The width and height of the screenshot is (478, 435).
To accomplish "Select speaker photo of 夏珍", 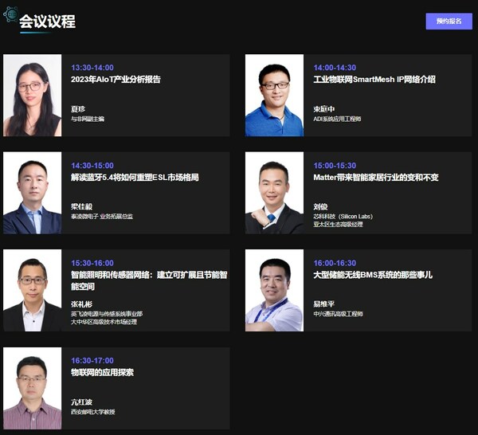I will 33,95.
